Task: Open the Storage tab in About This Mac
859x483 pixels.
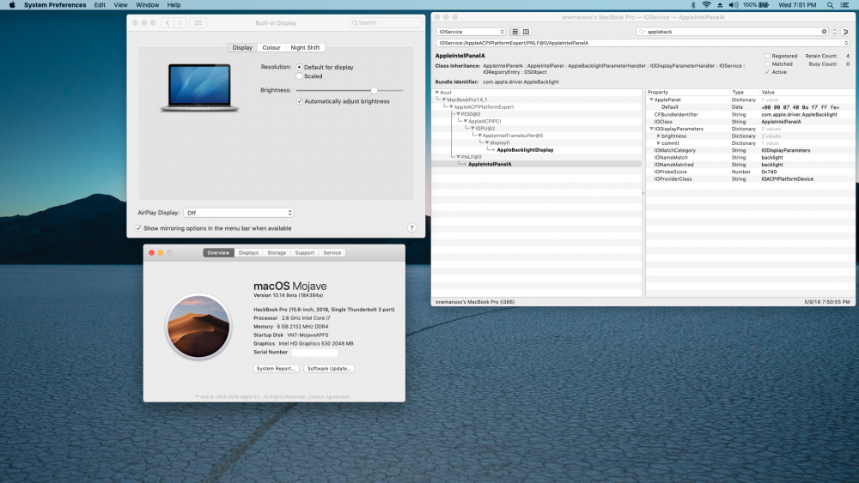Action: click(277, 253)
